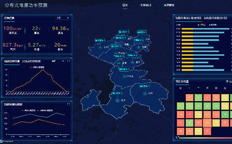The width and height of the screenshot is (232, 144).
Task: Toggle the yellow legend in the bar chart
Action: 202,25
